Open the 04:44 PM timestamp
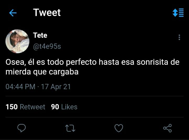 point(20,87)
